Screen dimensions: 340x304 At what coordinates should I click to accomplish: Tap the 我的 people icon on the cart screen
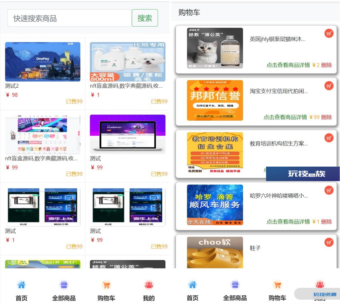(x=320, y=284)
